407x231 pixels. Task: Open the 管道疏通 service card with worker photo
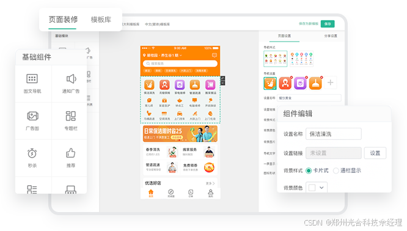click(161, 167)
